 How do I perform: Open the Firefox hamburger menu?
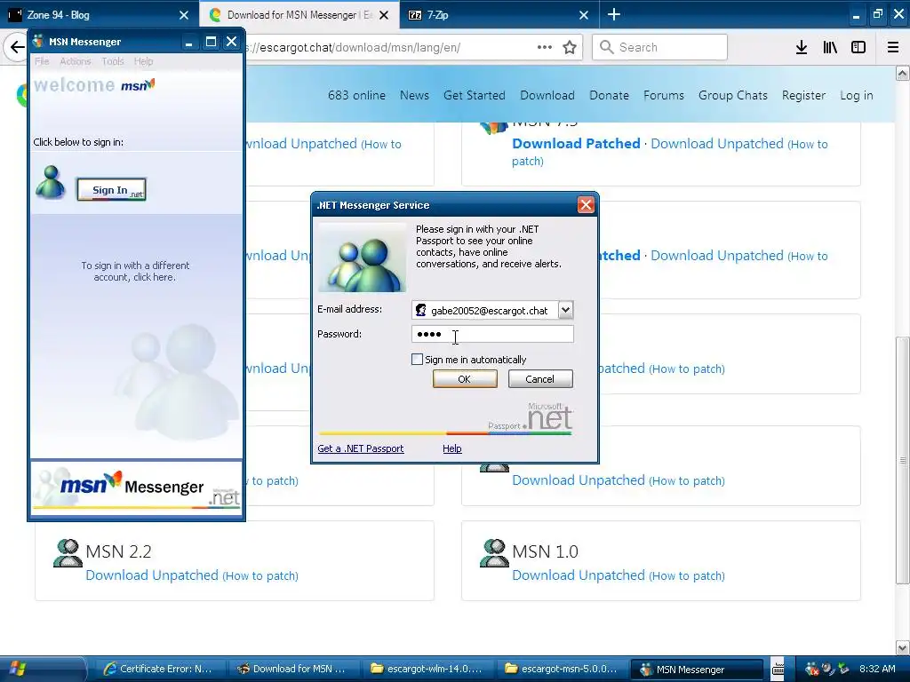click(x=893, y=48)
